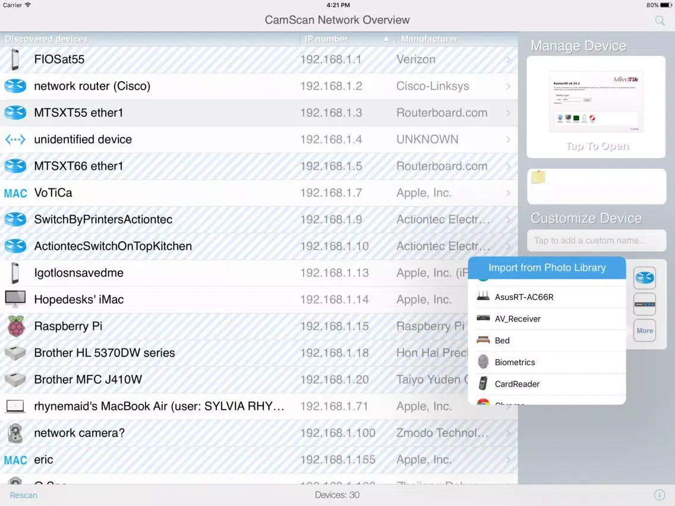
Task: Select rhynemaid's MacBook Air device name
Action: [x=159, y=406]
